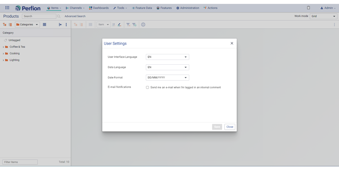Open the Channels menu
The height and width of the screenshot is (170, 339).
pos(75,8)
